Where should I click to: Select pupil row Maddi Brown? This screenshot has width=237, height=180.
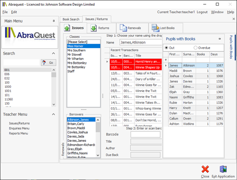196,71
